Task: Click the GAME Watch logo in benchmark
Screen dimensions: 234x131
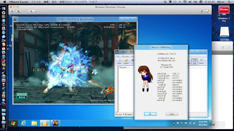Action: pyautogui.click(x=22, y=96)
